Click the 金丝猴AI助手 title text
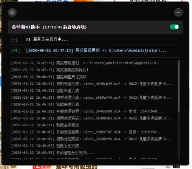 pyautogui.click(x=26, y=27)
